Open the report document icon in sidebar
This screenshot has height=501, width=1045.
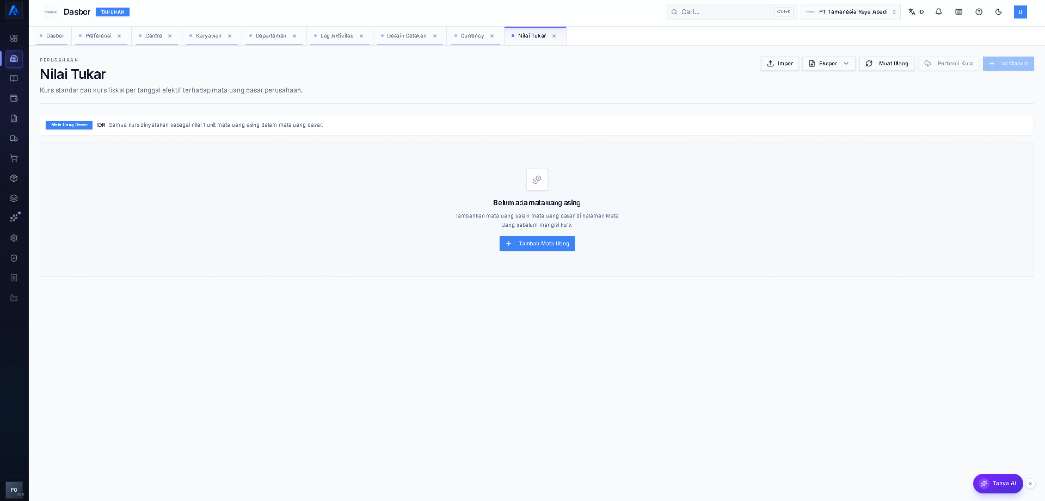pyautogui.click(x=14, y=119)
